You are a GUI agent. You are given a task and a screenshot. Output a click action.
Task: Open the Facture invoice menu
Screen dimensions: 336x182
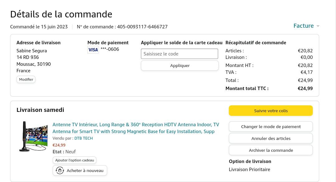(x=304, y=26)
